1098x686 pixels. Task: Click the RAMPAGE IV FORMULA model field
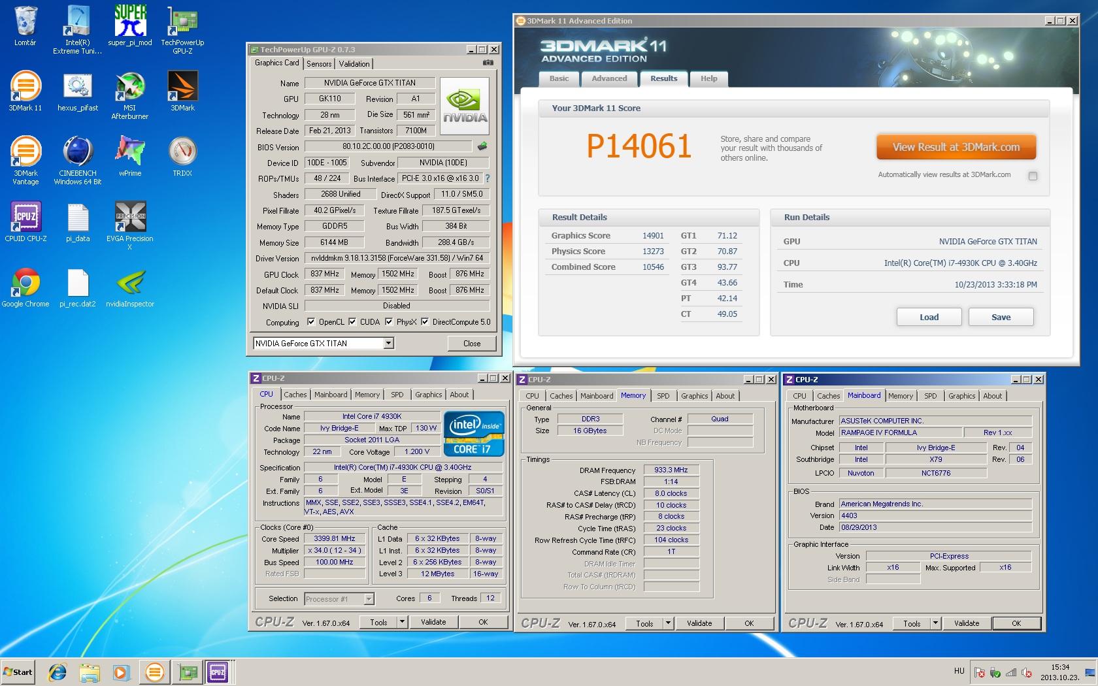pyautogui.click(x=900, y=433)
